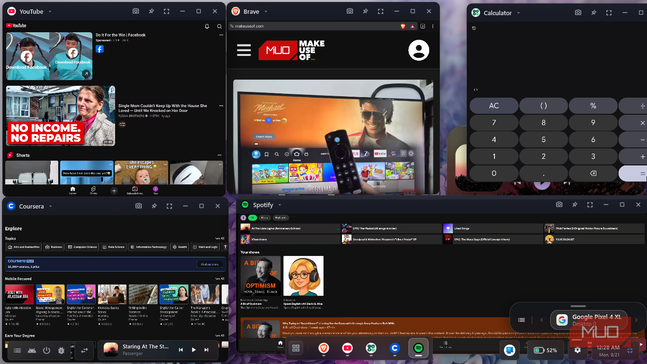Viewport: 647px width, 364px height.
Task: Open YouTube Subscriptions tab
Action: click(135, 191)
